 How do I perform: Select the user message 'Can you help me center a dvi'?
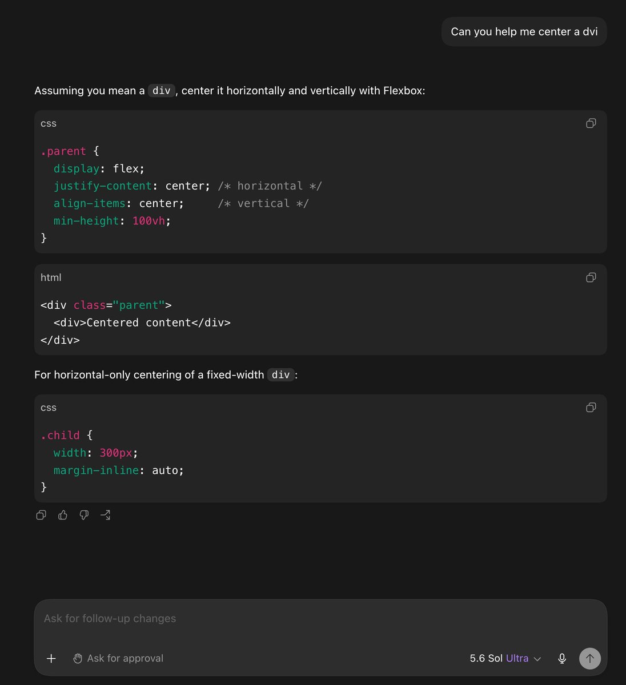(x=524, y=31)
